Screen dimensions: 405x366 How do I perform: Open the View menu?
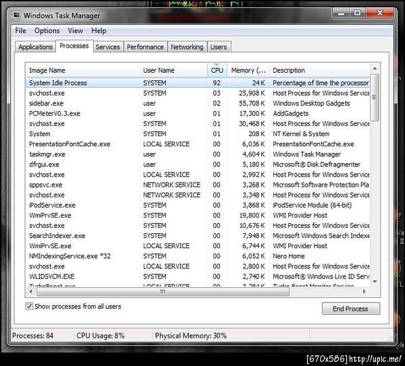tap(76, 31)
